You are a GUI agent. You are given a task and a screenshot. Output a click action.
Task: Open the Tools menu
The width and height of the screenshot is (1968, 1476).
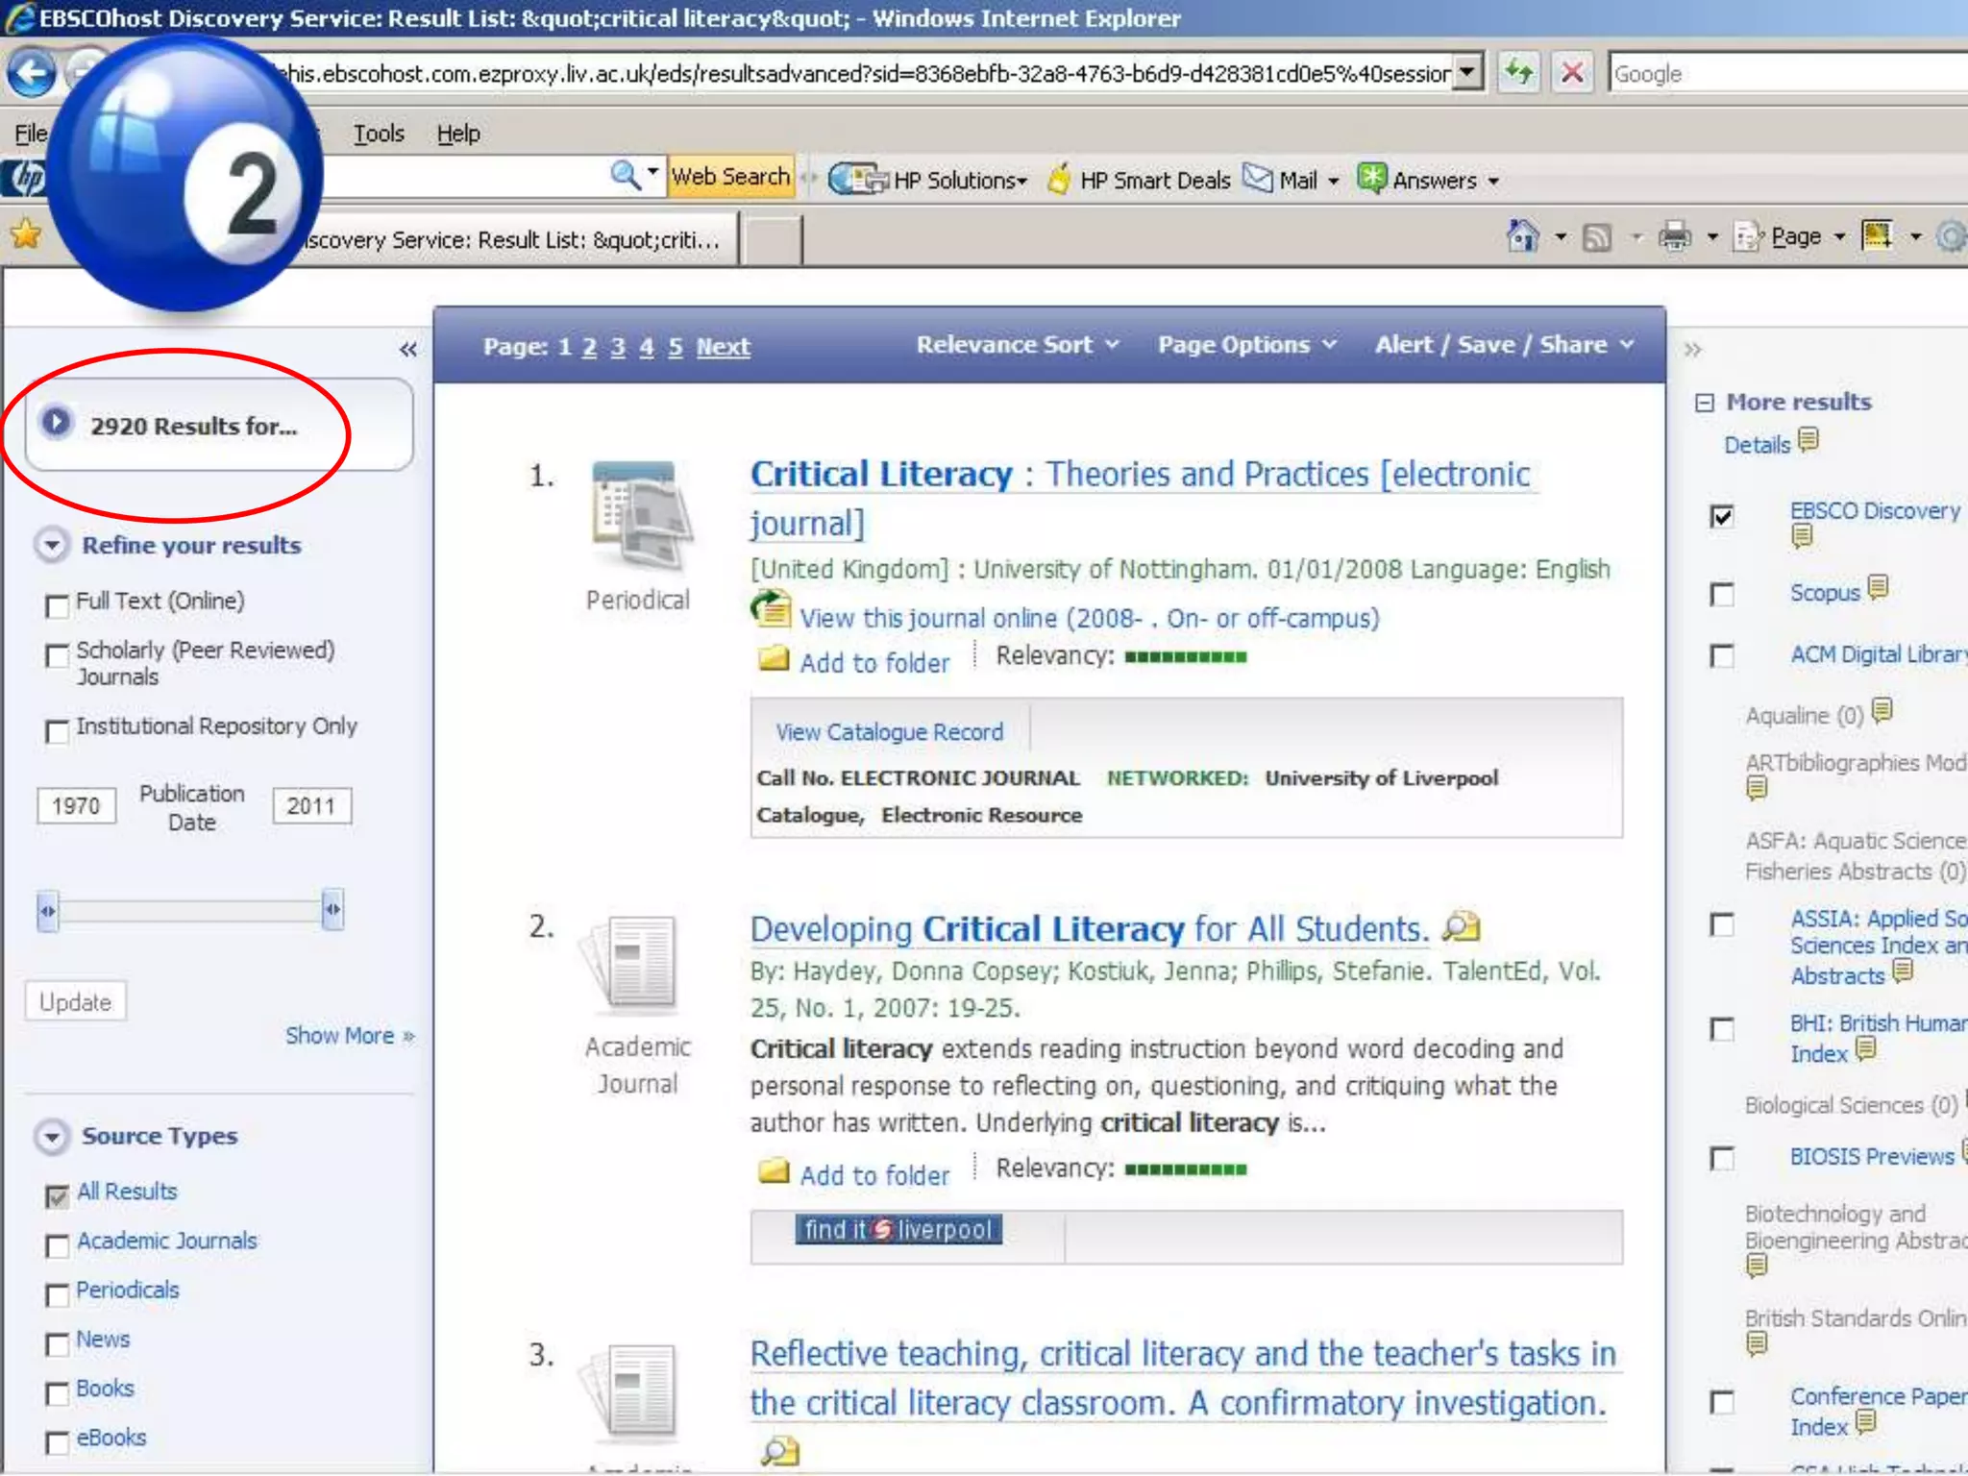378,134
